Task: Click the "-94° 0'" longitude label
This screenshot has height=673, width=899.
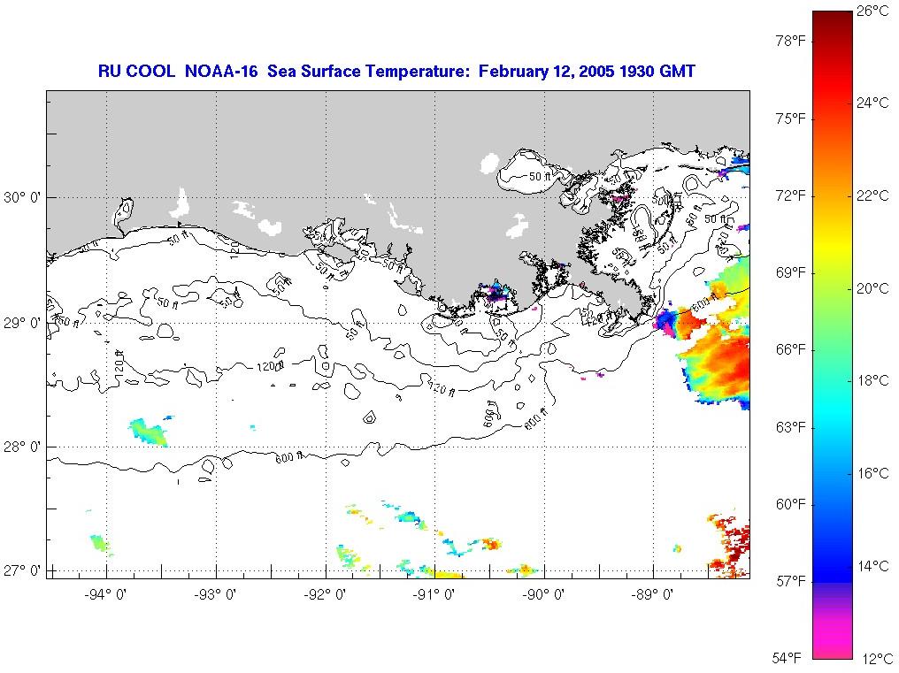Action: [x=105, y=594]
